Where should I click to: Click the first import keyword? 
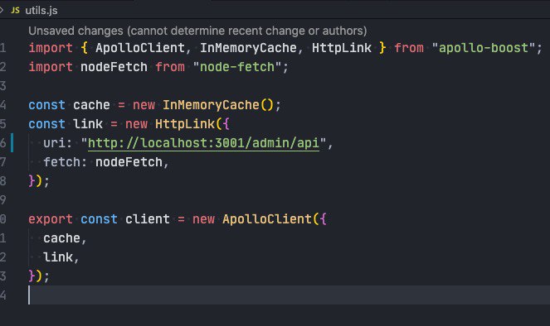(x=51, y=48)
